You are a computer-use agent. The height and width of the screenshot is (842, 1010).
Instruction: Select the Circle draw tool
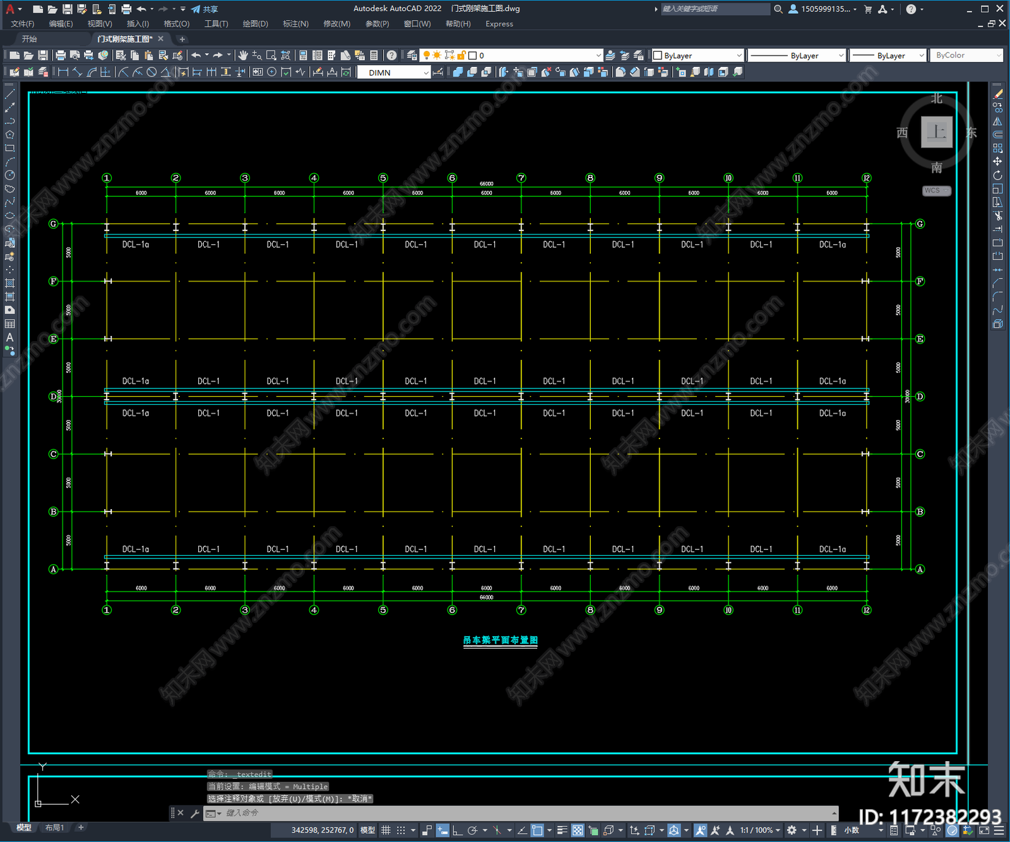click(x=9, y=176)
